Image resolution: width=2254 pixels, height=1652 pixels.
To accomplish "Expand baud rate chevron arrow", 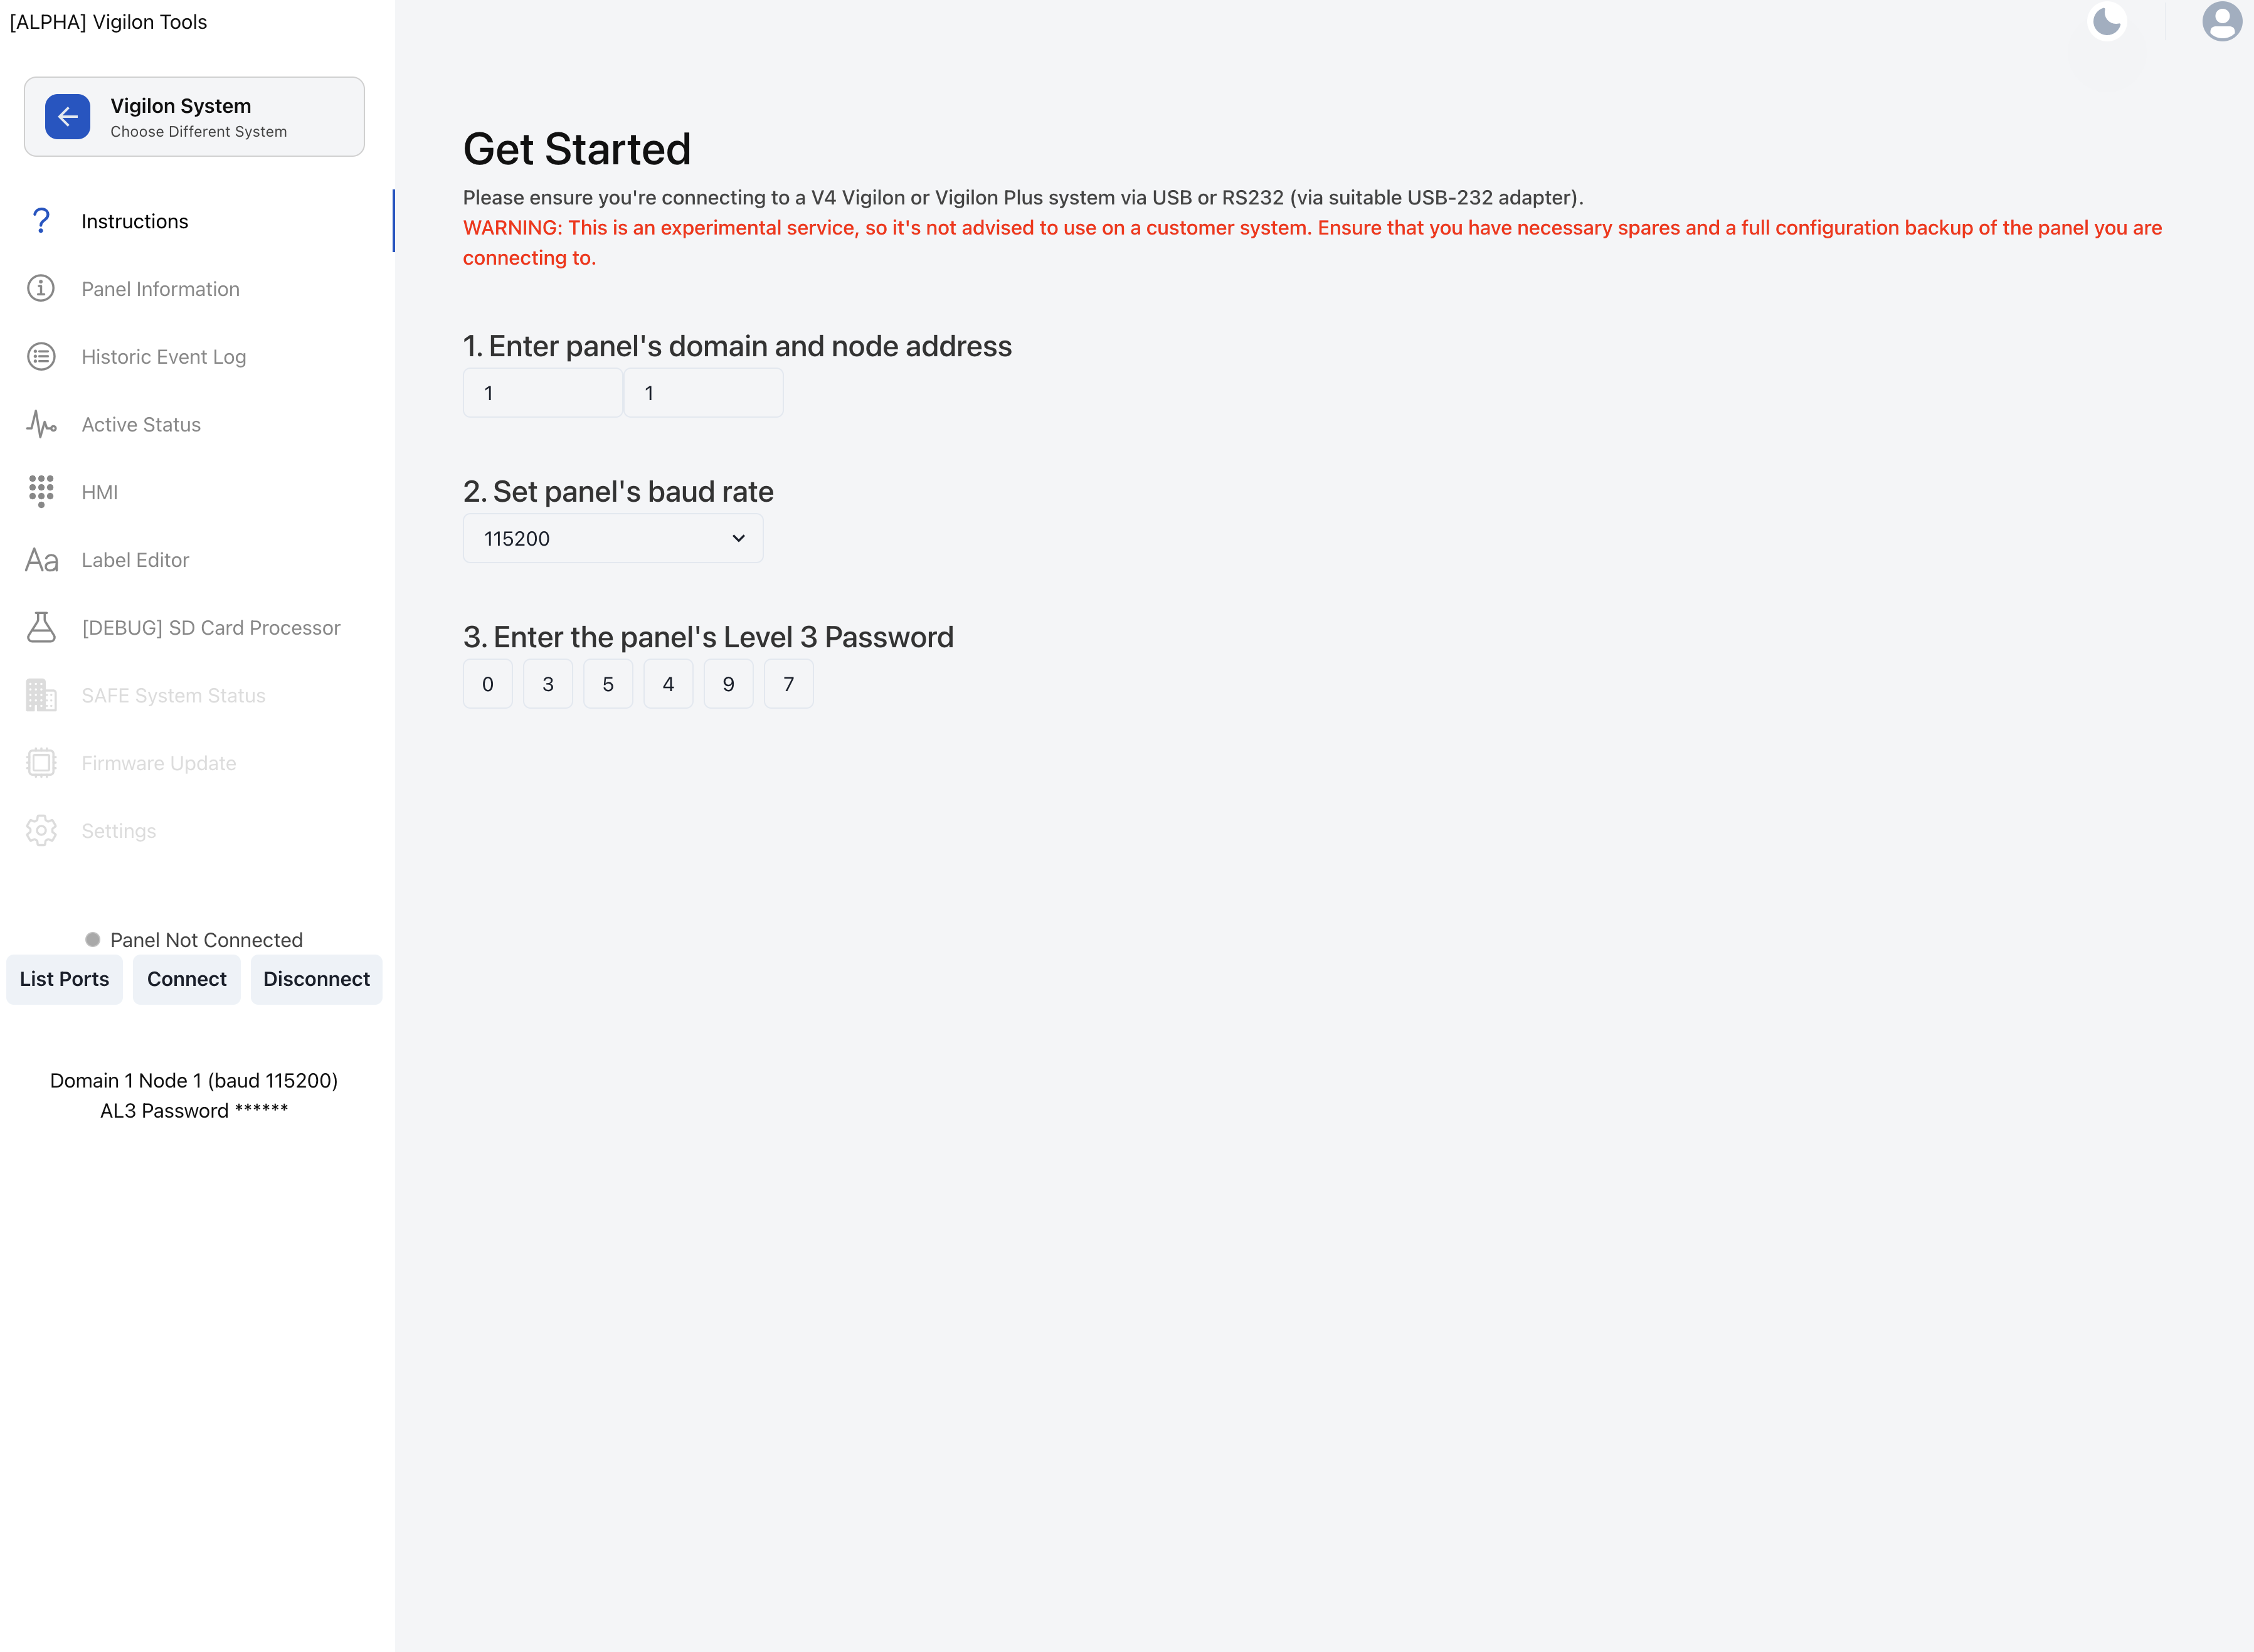I will coord(739,539).
